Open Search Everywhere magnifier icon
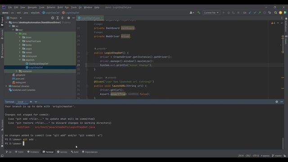This screenshot has width=288, height=162. point(275,13)
